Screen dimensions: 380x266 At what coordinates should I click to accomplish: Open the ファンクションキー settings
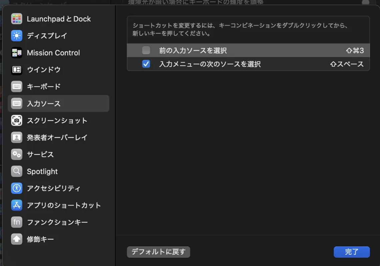coord(16,222)
